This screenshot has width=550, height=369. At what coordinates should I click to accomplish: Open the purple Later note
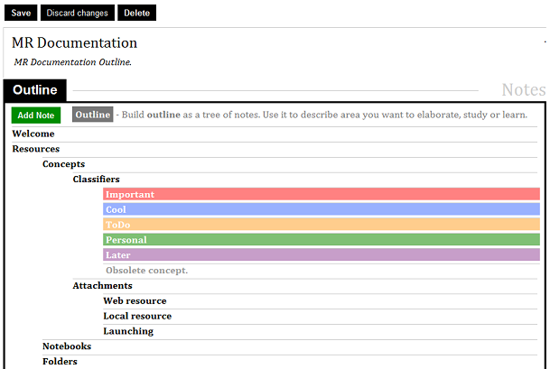point(322,254)
